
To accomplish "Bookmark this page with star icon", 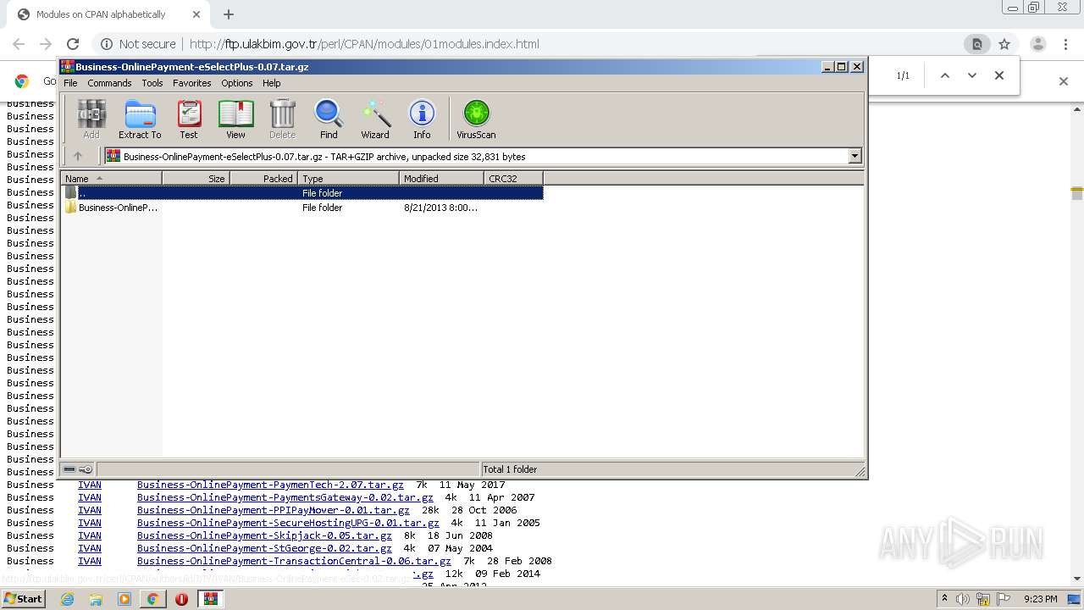I will [1004, 44].
